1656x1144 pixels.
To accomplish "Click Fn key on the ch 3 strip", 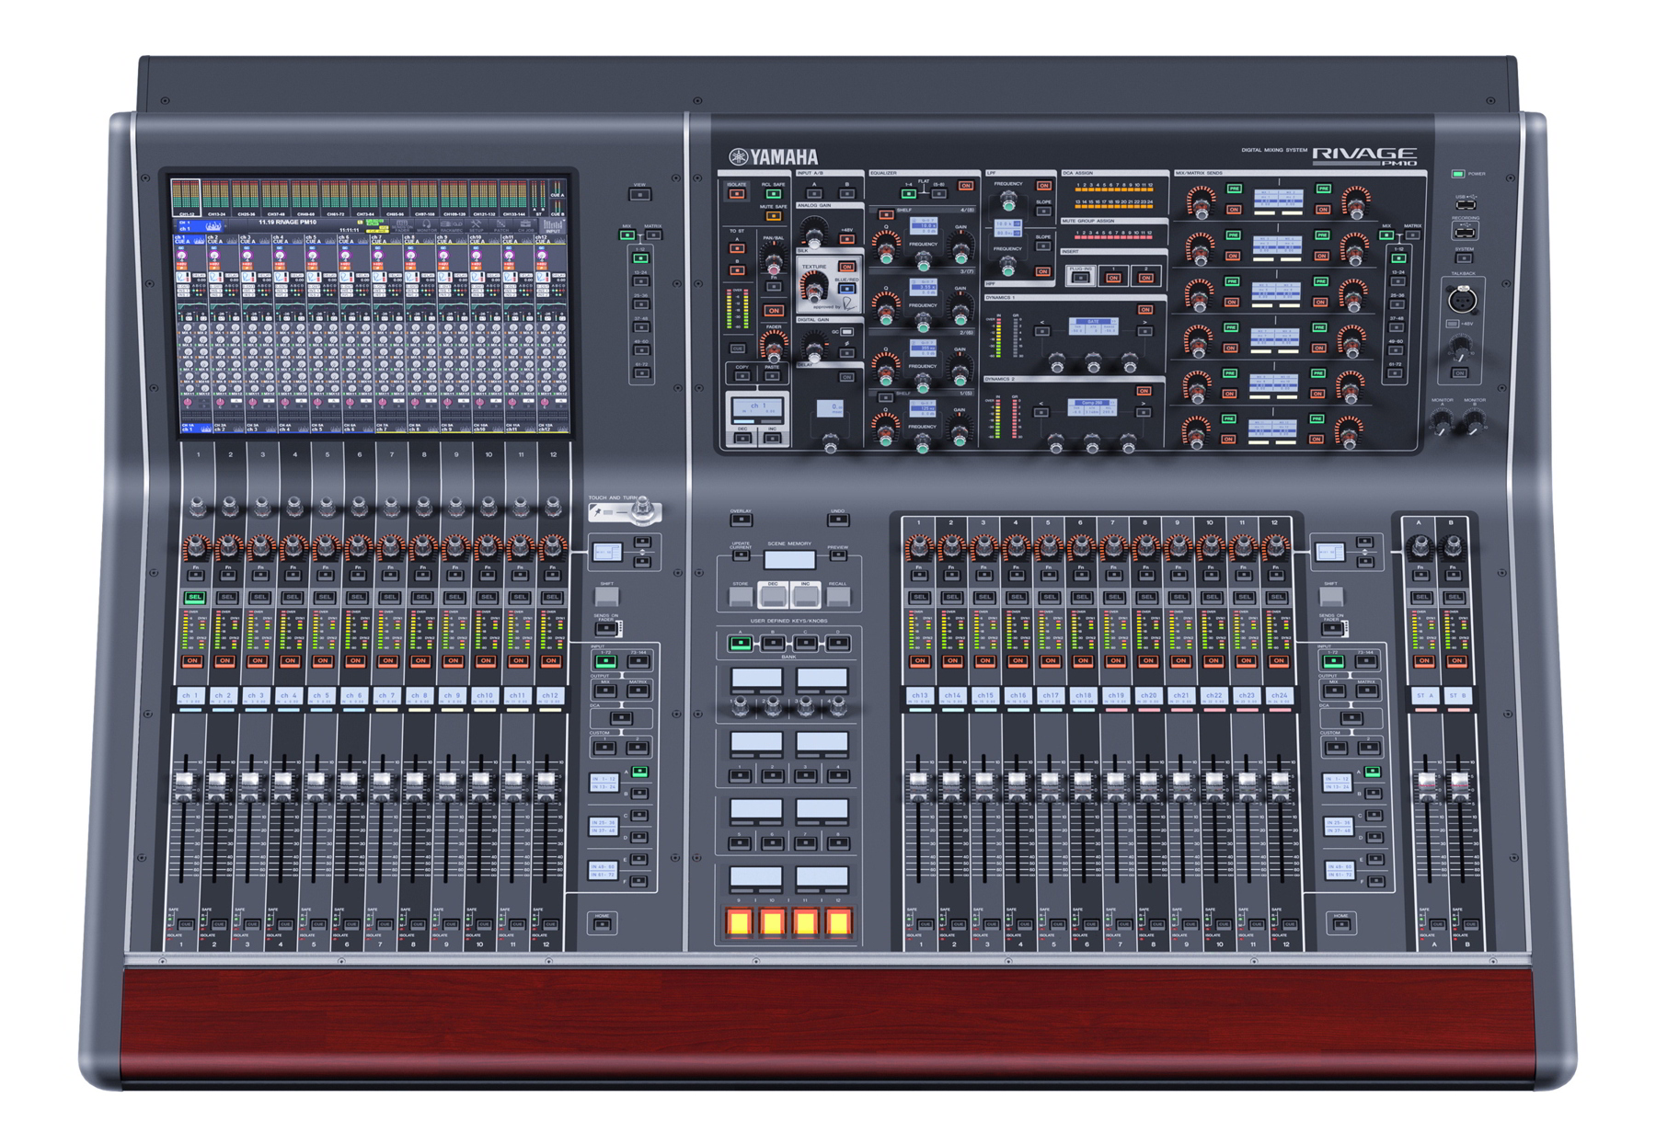I will [260, 576].
